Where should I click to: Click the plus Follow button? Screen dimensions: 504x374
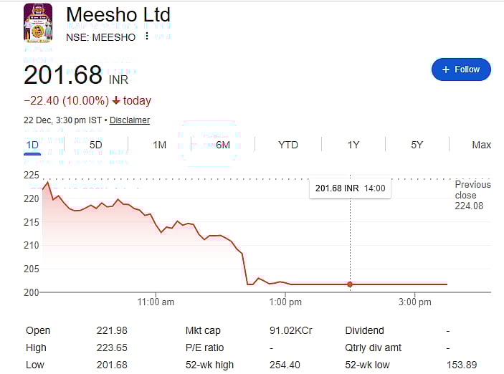[461, 69]
